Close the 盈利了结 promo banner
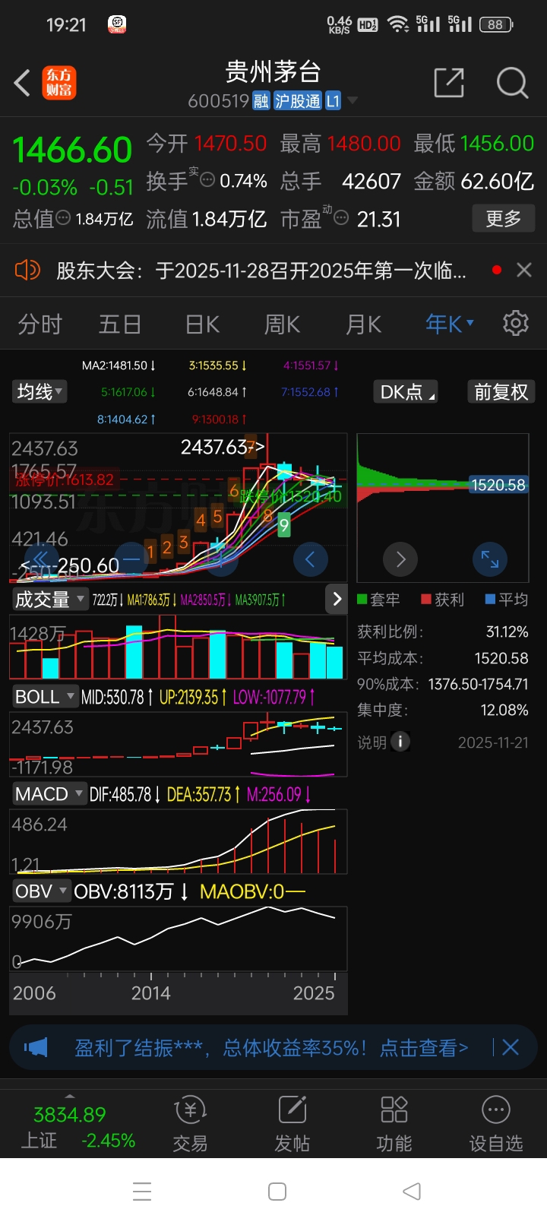 point(511,1047)
